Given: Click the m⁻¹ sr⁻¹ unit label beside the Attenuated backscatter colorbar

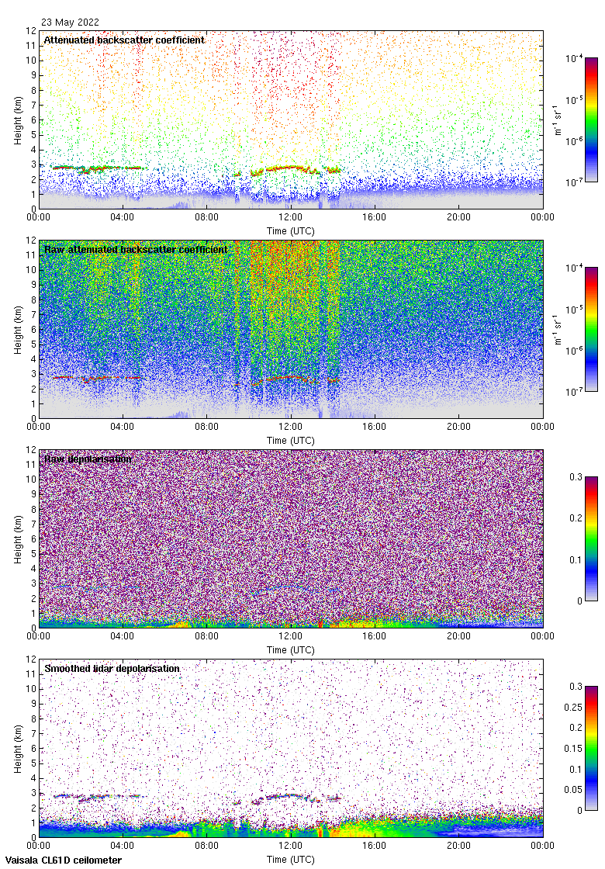Looking at the screenshot, I should (x=558, y=119).
